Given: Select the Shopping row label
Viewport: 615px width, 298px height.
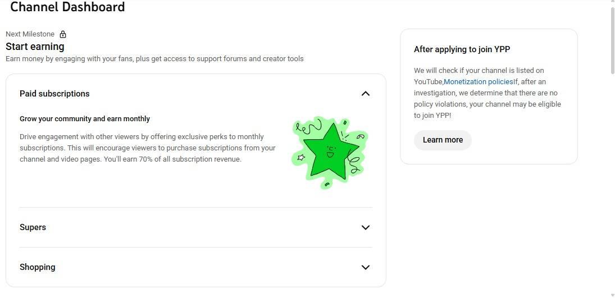Looking at the screenshot, I should click(x=37, y=267).
